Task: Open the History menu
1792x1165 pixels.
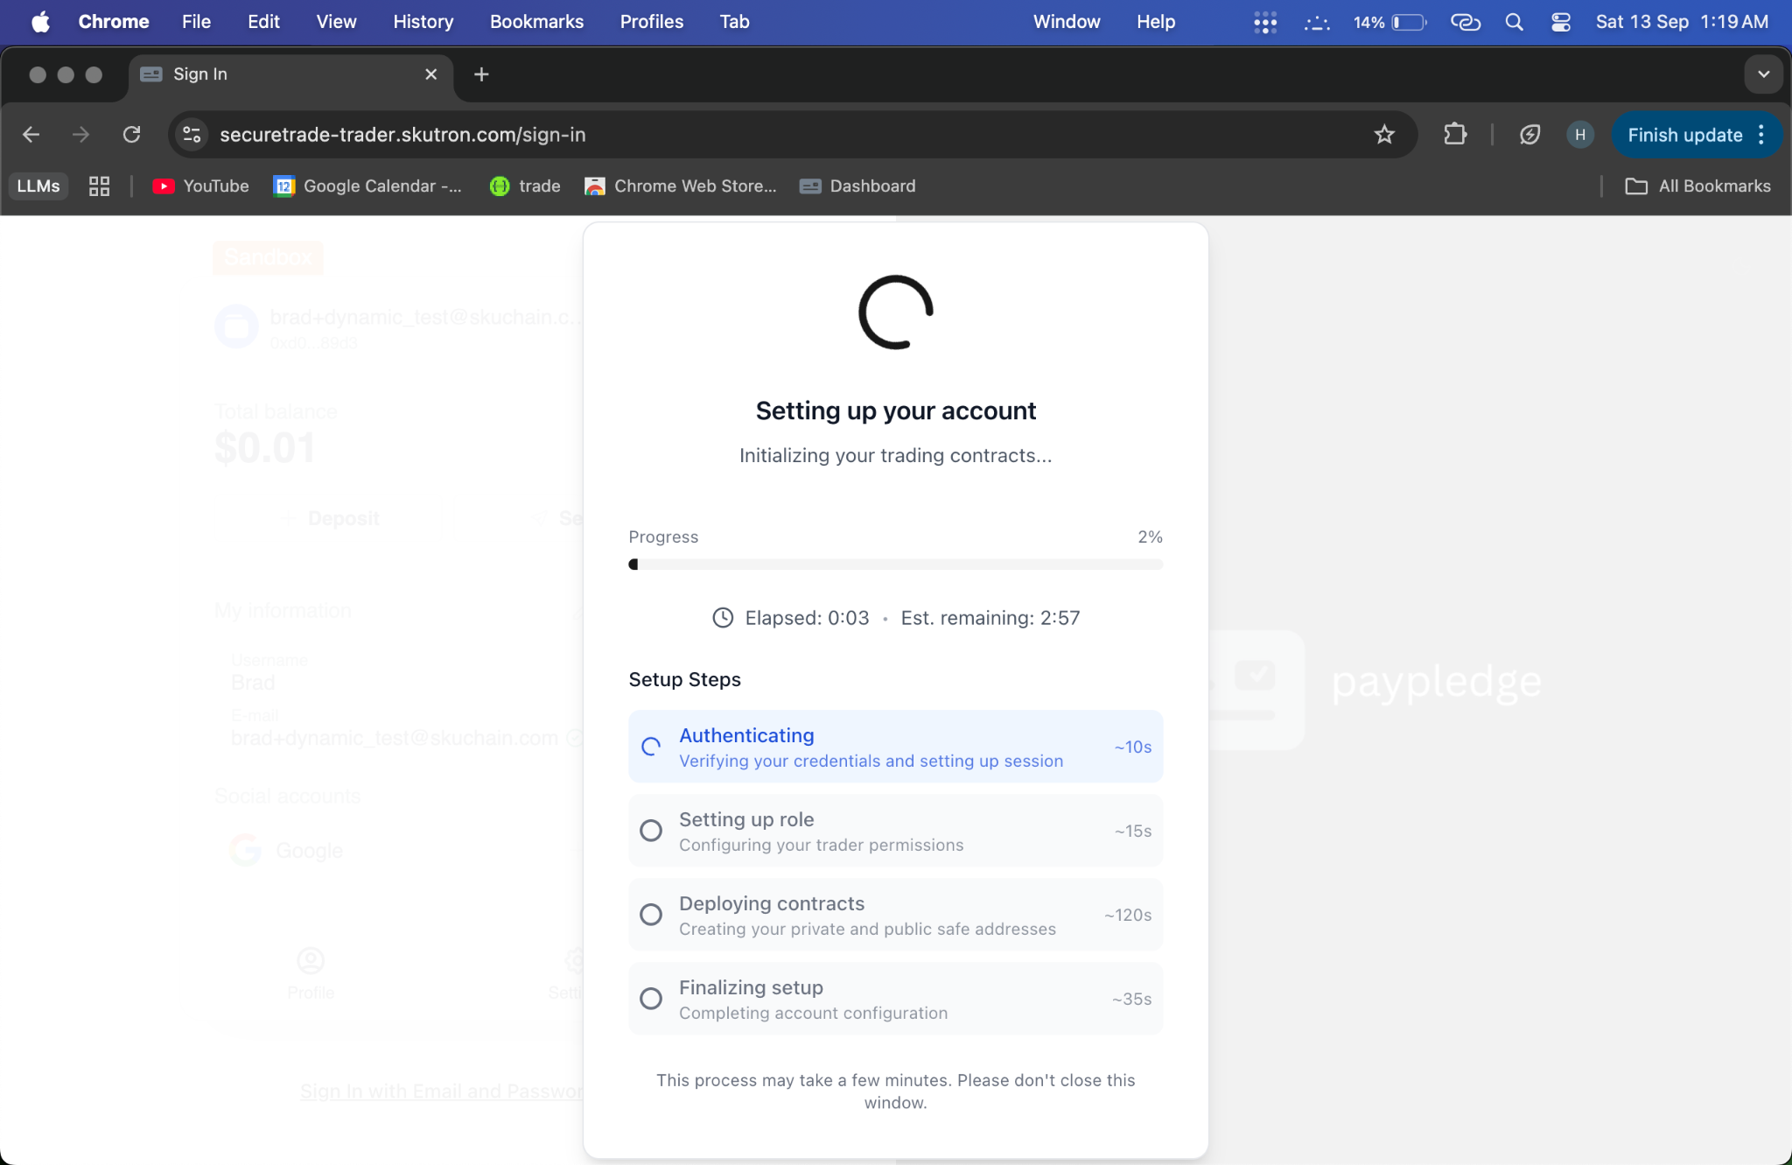Action: pos(423,22)
